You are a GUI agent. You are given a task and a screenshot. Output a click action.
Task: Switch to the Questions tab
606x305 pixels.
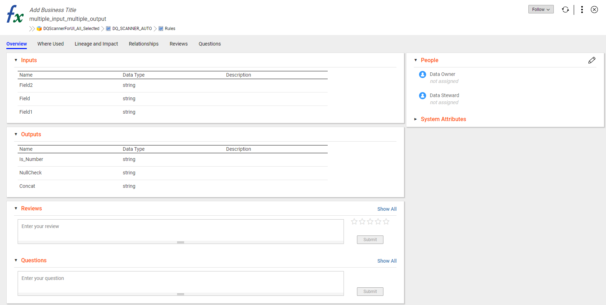(x=210, y=44)
